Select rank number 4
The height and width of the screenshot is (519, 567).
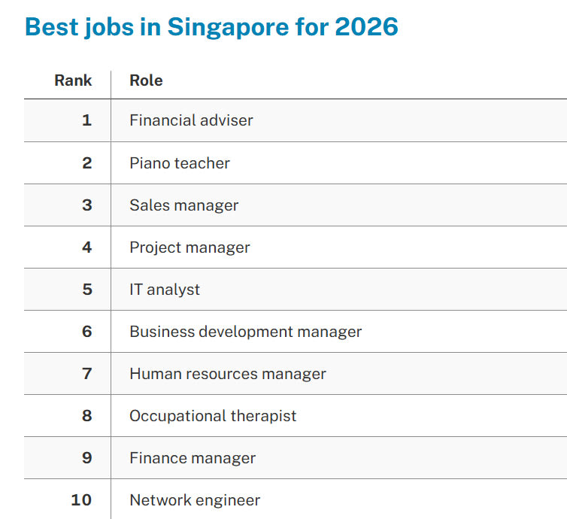coord(86,247)
